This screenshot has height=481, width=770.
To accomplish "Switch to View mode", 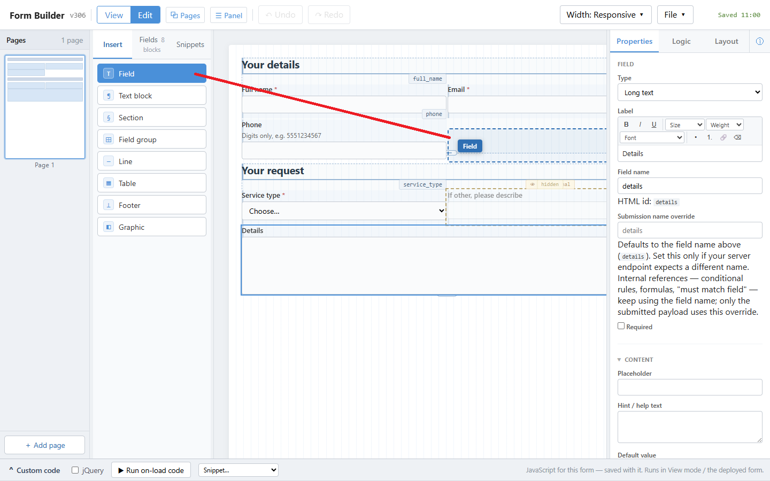I will coord(113,15).
